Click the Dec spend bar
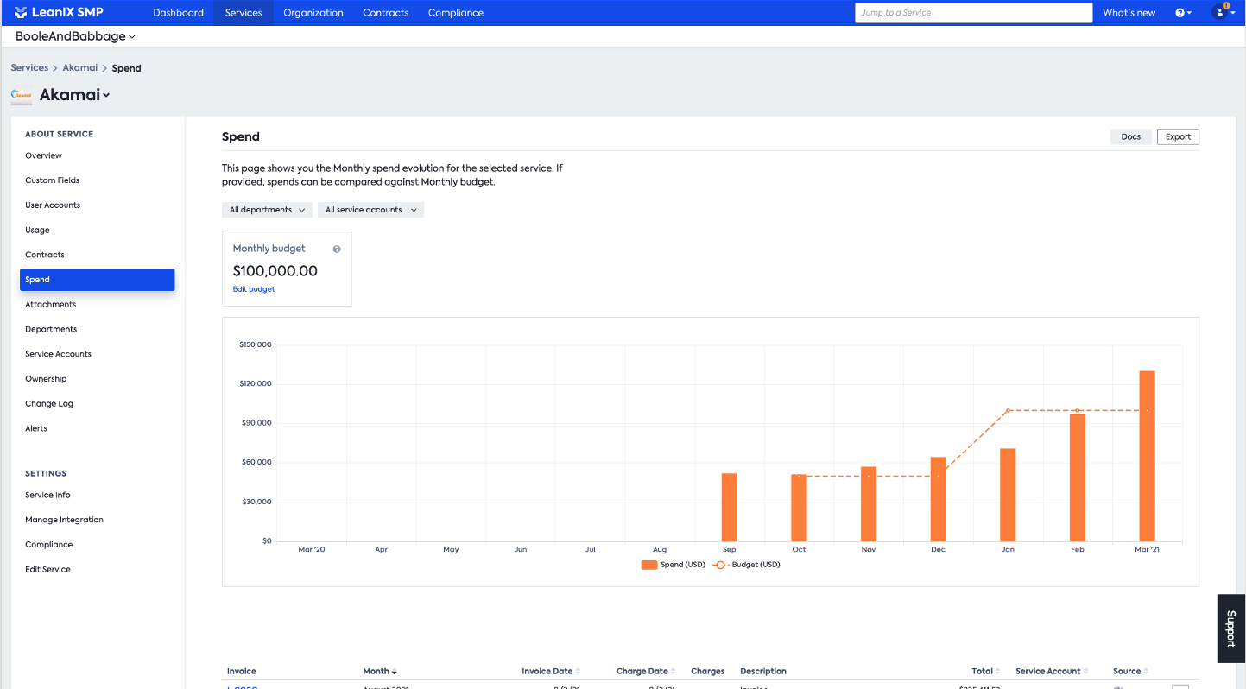This screenshot has height=689, width=1246. (938, 500)
